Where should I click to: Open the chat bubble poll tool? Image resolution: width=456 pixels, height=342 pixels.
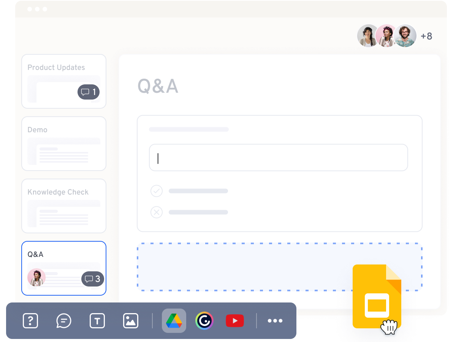(x=63, y=321)
